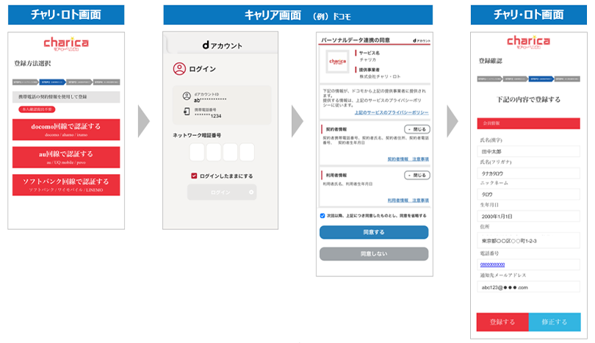Click the red 登録する button
This screenshot has width=595, height=343.
[x=502, y=322]
